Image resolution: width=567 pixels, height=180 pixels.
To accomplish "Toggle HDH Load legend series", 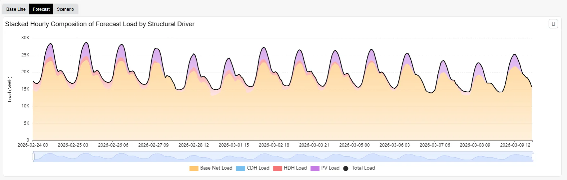I will [290, 168].
